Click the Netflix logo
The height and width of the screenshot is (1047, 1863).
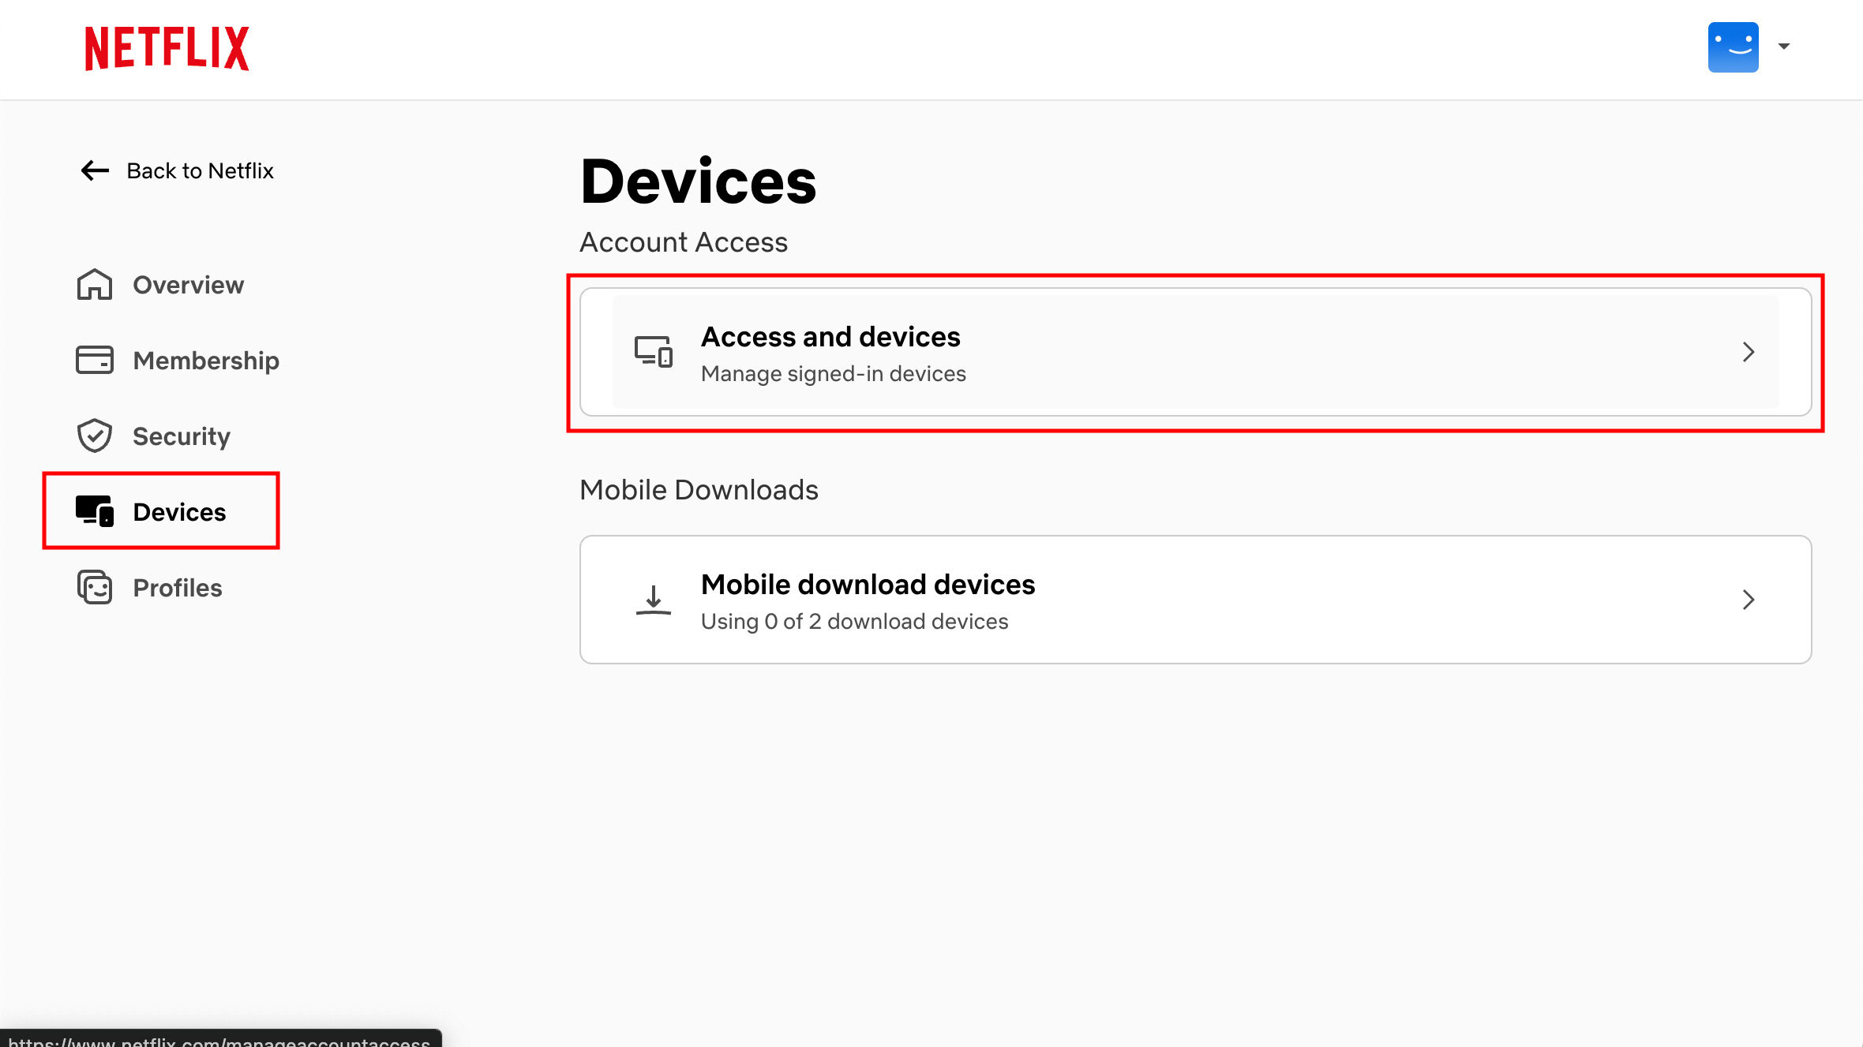pyautogui.click(x=166, y=47)
